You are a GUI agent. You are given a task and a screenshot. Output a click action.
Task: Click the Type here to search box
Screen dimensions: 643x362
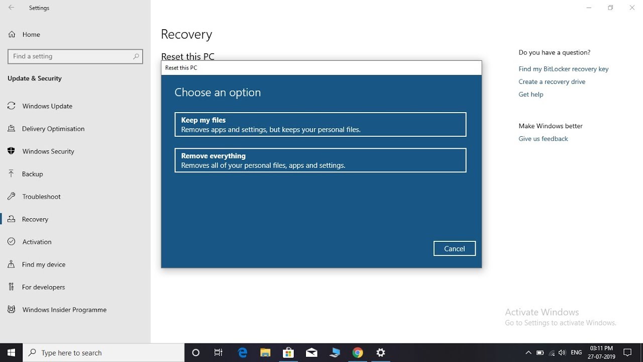[103, 352]
